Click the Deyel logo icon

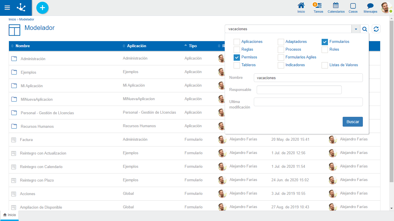21,7
